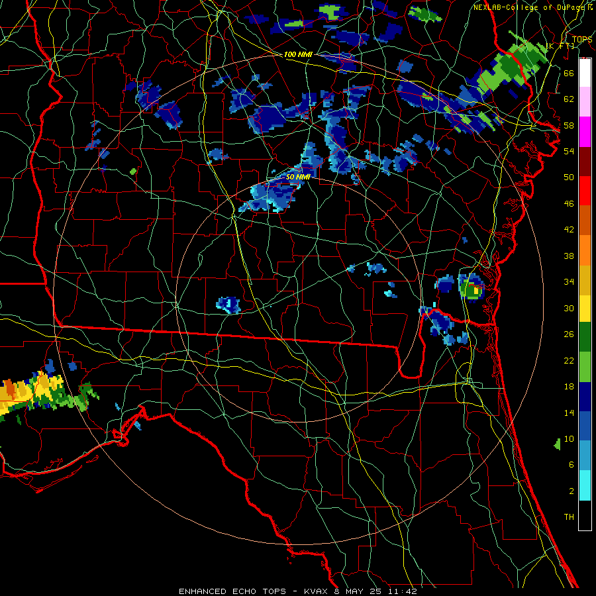Click the "46" legend value

[x=569, y=204]
